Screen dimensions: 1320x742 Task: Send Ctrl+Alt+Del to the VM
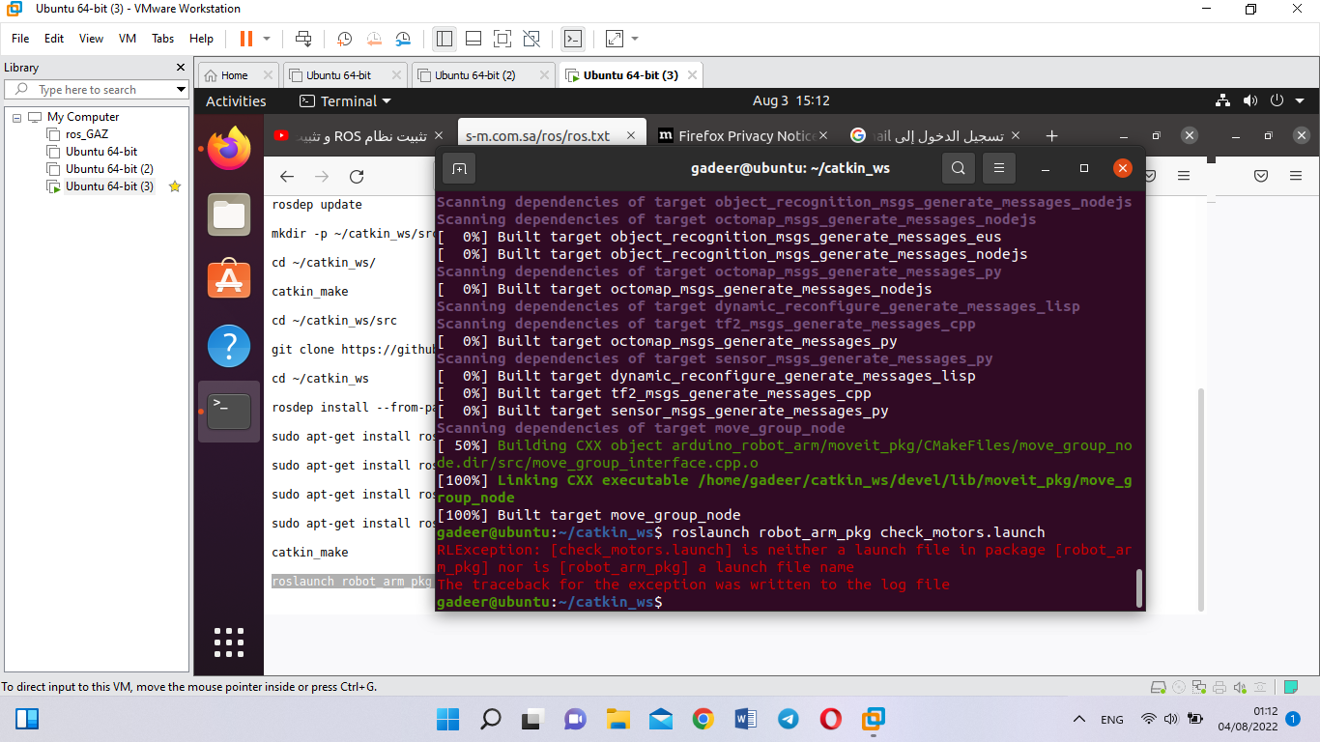[x=303, y=39]
